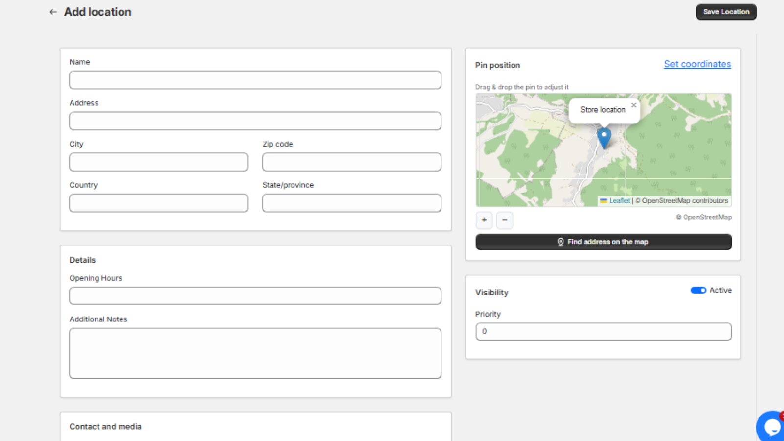The image size is (784, 441).
Task: Select the State/province input field
Action: click(351, 203)
